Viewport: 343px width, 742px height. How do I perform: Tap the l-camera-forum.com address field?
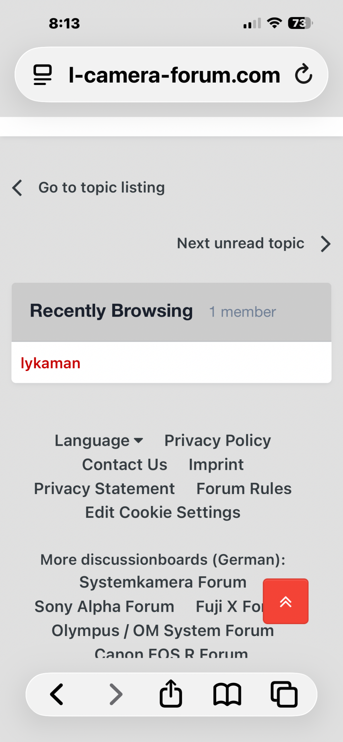tap(174, 75)
